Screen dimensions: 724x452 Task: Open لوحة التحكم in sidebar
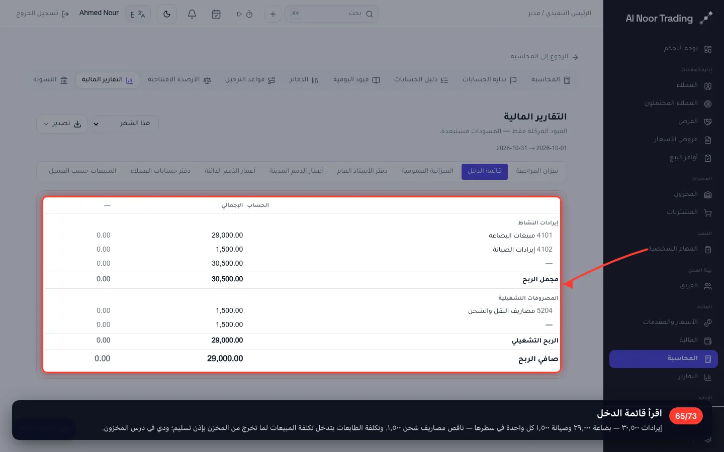coord(664,49)
